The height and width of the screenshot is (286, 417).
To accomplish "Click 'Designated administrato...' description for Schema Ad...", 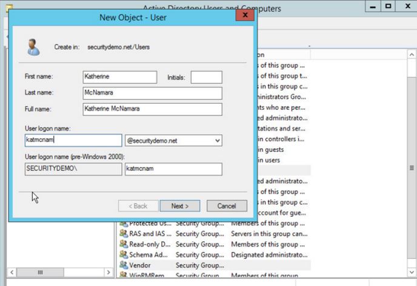I will [x=269, y=255].
